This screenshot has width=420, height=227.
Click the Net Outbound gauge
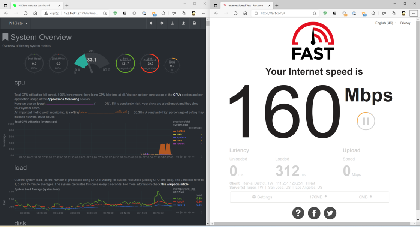pos(150,63)
